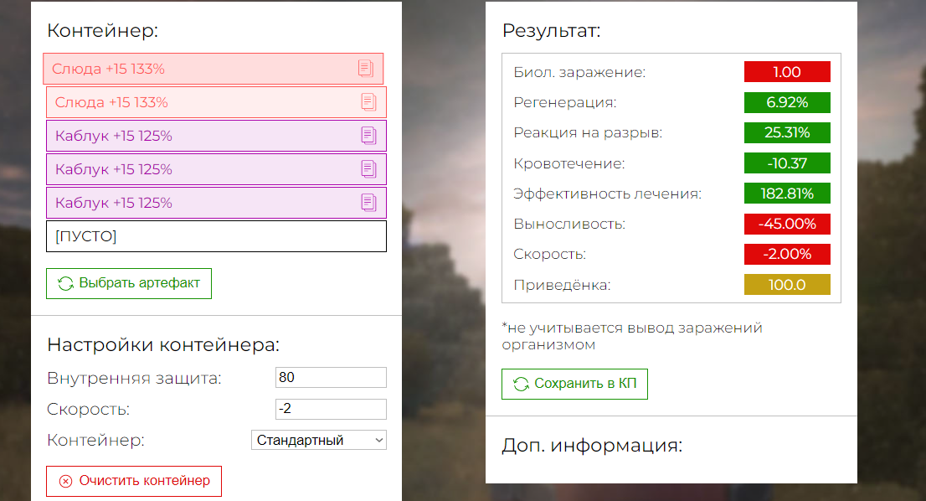Click the Сохранить в КП button
This screenshot has width=926, height=501.
574,384
